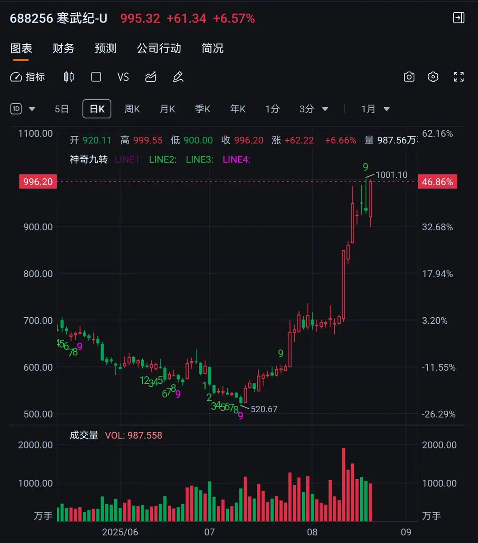Image resolution: width=478 pixels, height=543 pixels.
Task: Open the 公司行动 tab
Action: (x=159, y=48)
